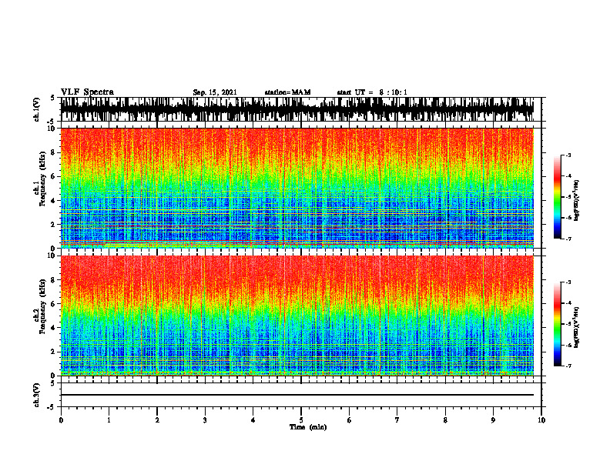Click the "Time (min)" x-axis label
This screenshot has height=471, width=610.
click(308, 426)
